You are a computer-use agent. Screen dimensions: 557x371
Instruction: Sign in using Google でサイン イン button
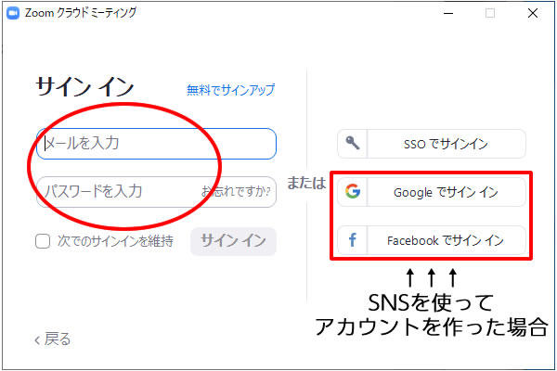click(446, 192)
